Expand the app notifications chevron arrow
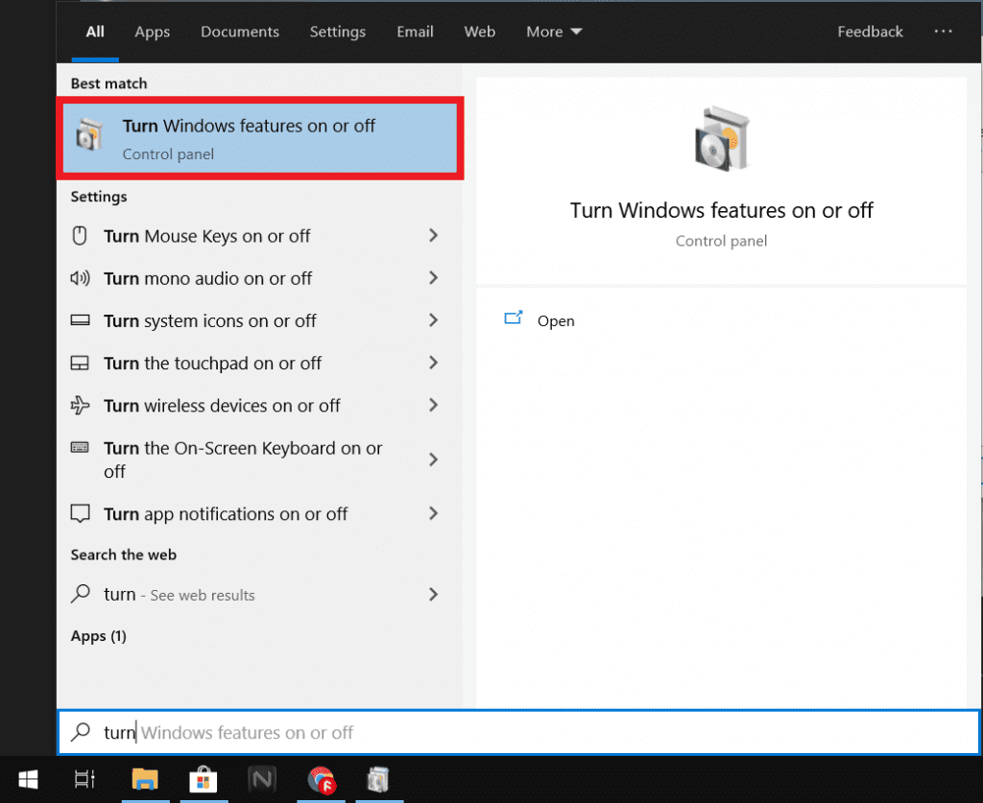The image size is (983, 803). pos(433,513)
